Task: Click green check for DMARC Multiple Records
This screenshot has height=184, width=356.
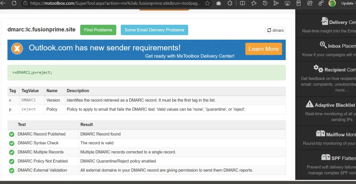Action: tap(12, 152)
